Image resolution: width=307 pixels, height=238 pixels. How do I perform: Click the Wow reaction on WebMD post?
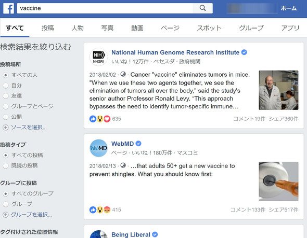100,210
